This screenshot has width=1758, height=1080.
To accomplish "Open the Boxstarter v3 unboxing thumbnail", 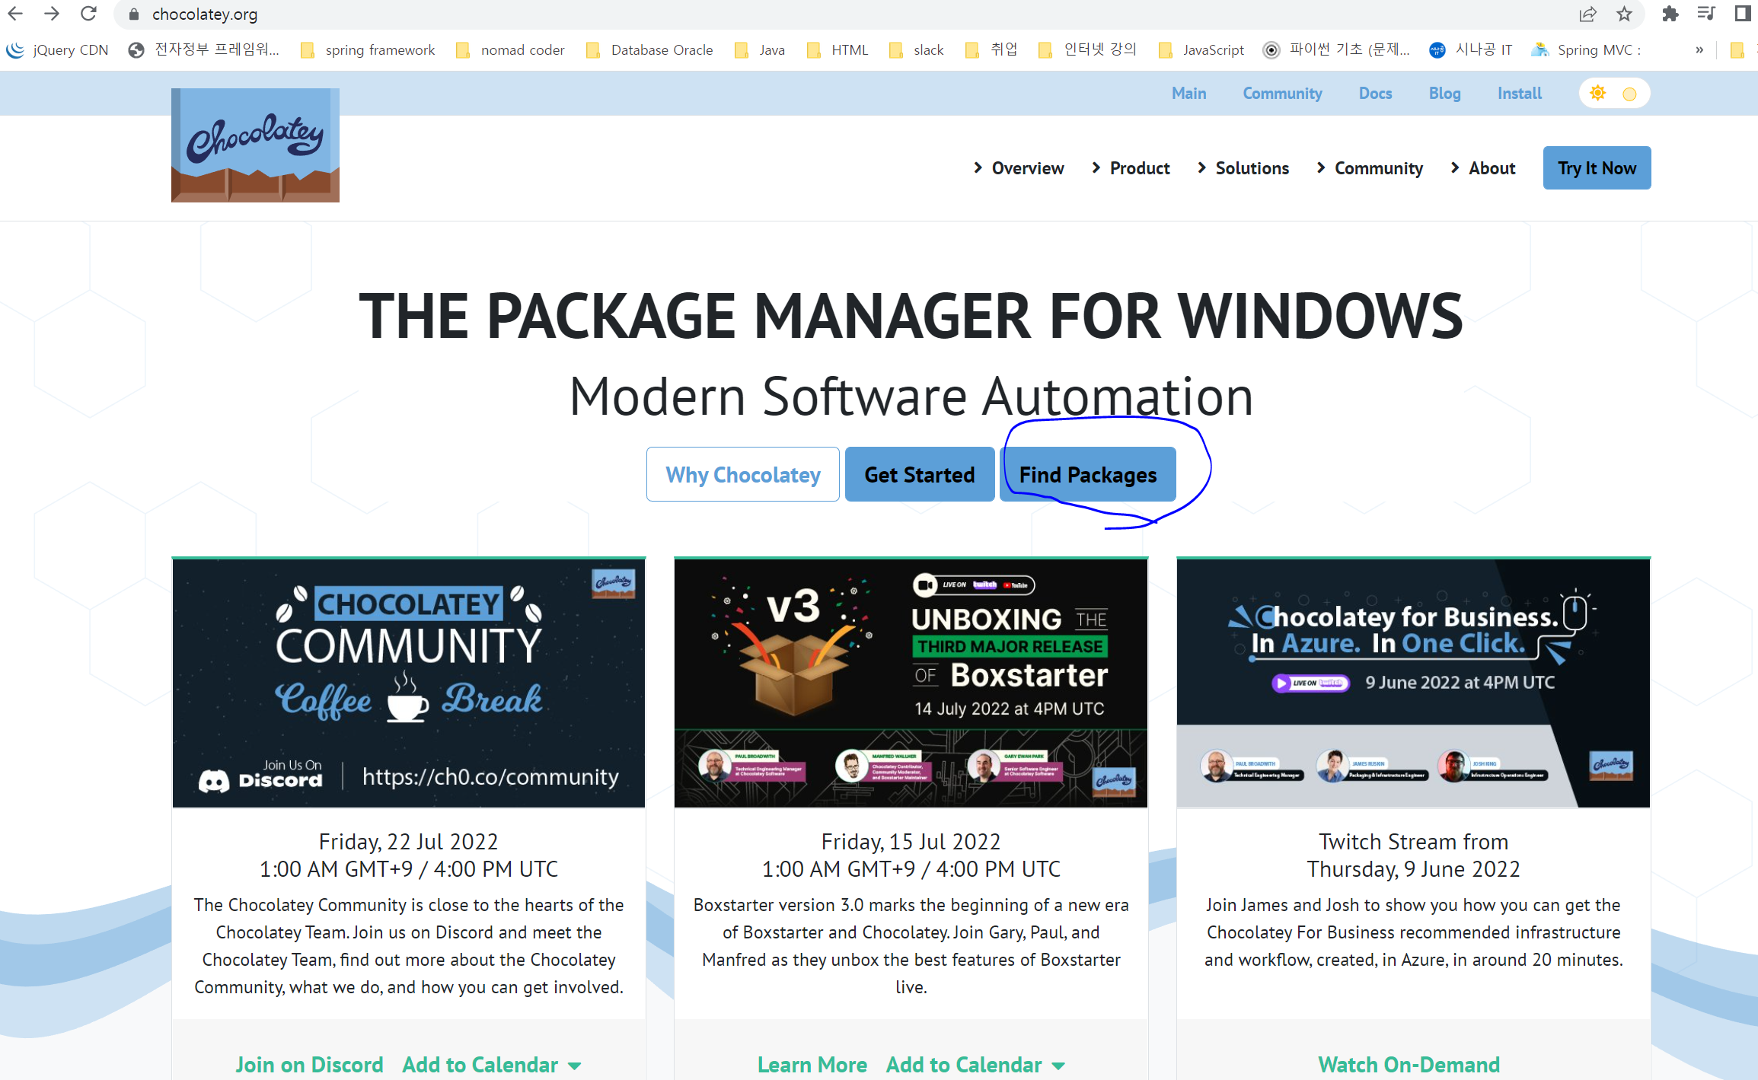I will [x=911, y=683].
